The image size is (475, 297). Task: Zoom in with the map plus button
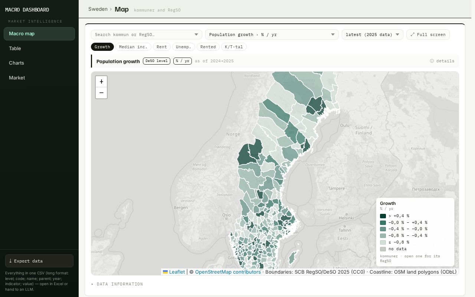pos(101,82)
